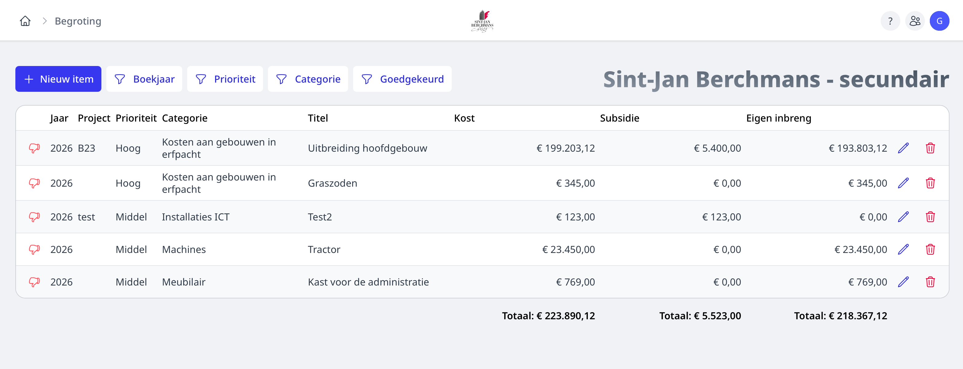Viewport: 963px width, 369px height.
Task: Click the pencil icon for Test2
Action: (x=903, y=217)
